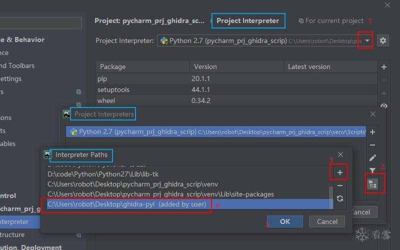Click the upgrade package arrow icon

(384, 93)
